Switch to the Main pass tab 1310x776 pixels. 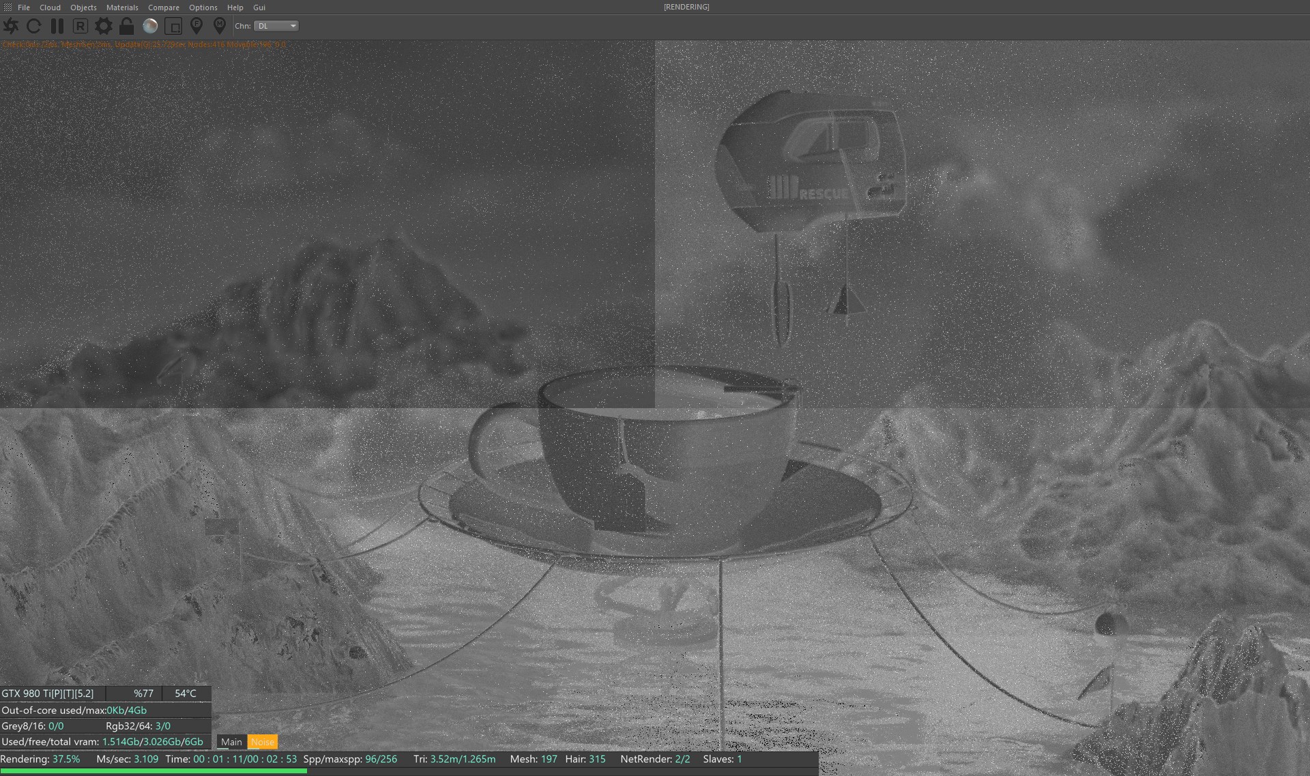click(231, 742)
